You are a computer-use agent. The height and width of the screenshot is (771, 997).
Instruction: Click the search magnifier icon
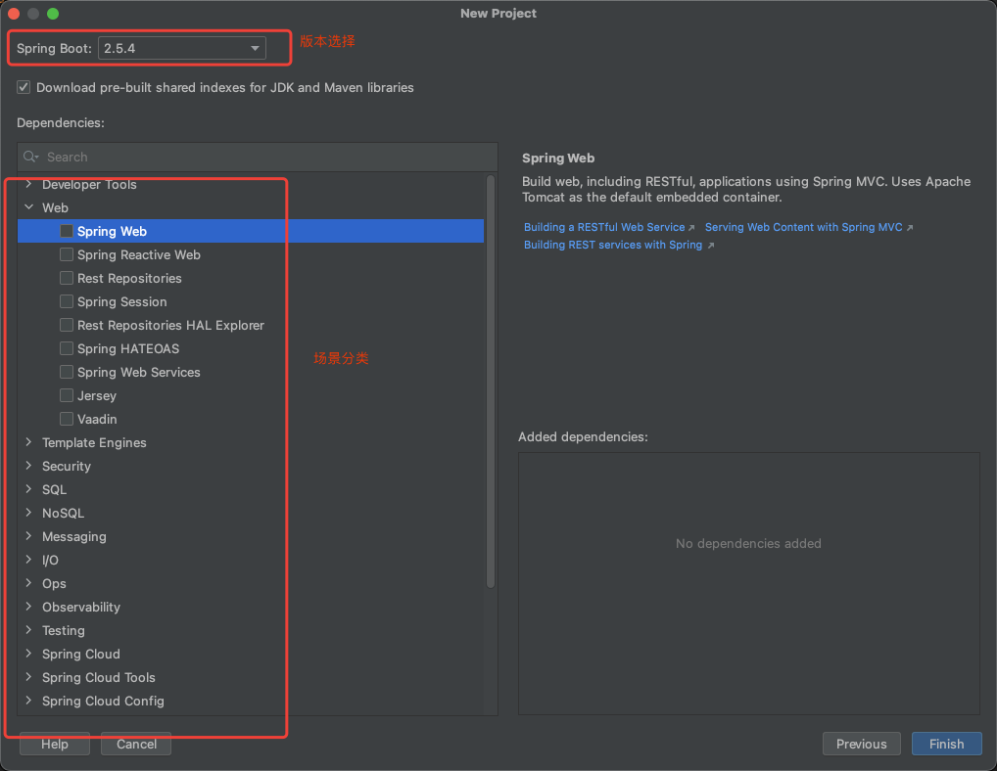[30, 157]
